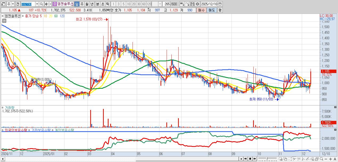This screenshot has width=338, height=162.
Task: Toggle the checkbox before 엠젠솔루션 legend
Action: click(x=3, y=16)
